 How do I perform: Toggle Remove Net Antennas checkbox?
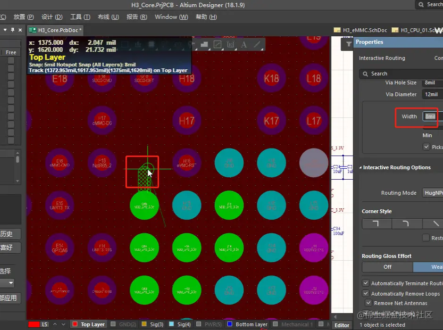click(x=368, y=303)
